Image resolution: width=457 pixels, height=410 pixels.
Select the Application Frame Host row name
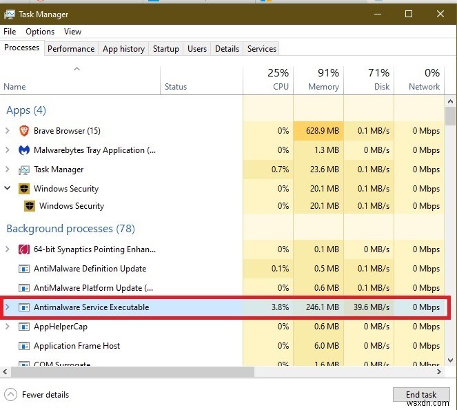77,346
